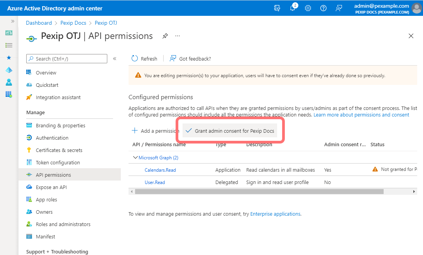Click the help question mark icon
Screen dimensions: 423x255
(x=323, y=8)
